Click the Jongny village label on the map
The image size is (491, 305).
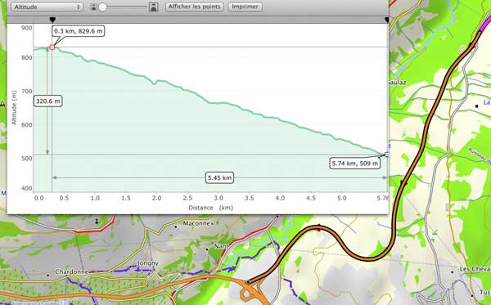(147, 263)
